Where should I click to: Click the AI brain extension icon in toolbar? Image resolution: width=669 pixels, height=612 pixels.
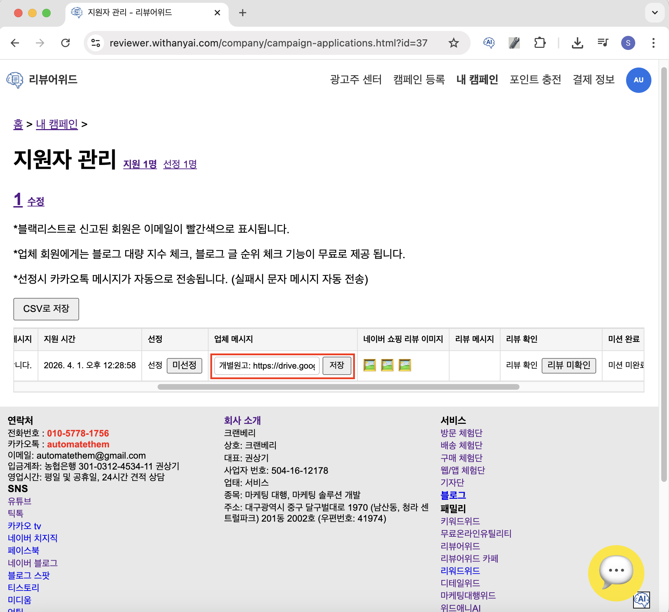(x=489, y=43)
